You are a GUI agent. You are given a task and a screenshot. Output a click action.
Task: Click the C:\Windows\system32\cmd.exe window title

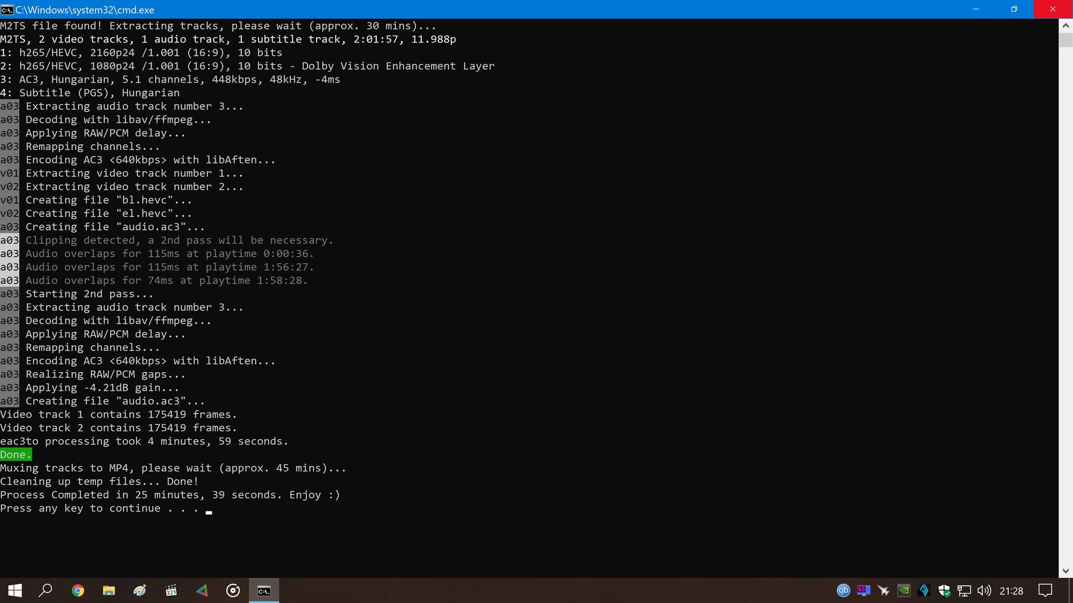pos(84,10)
